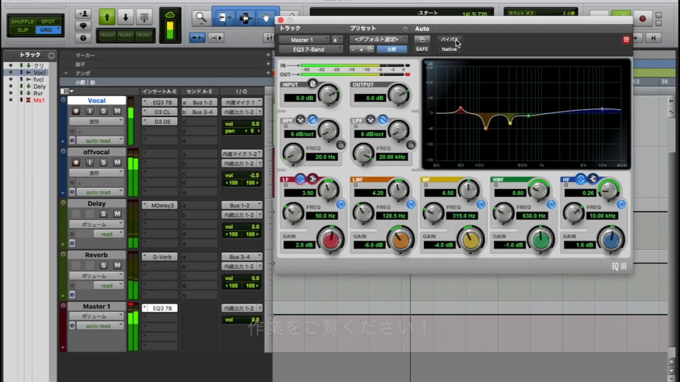Select the Zoomer magnifier tool

[201, 18]
